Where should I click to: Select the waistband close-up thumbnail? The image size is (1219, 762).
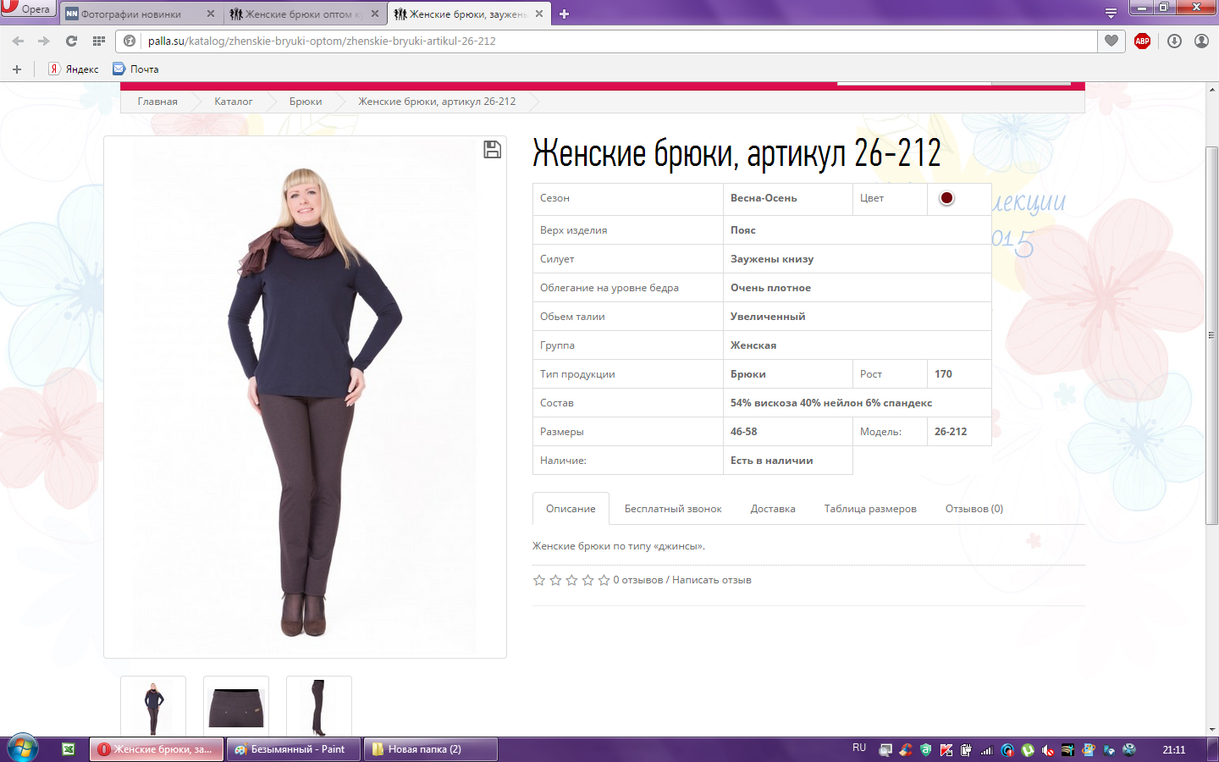pyautogui.click(x=236, y=706)
